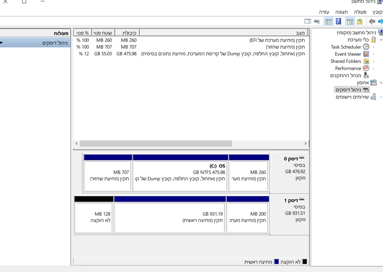
Task: Open help via the blue question mark icon
Action: [338, 22]
